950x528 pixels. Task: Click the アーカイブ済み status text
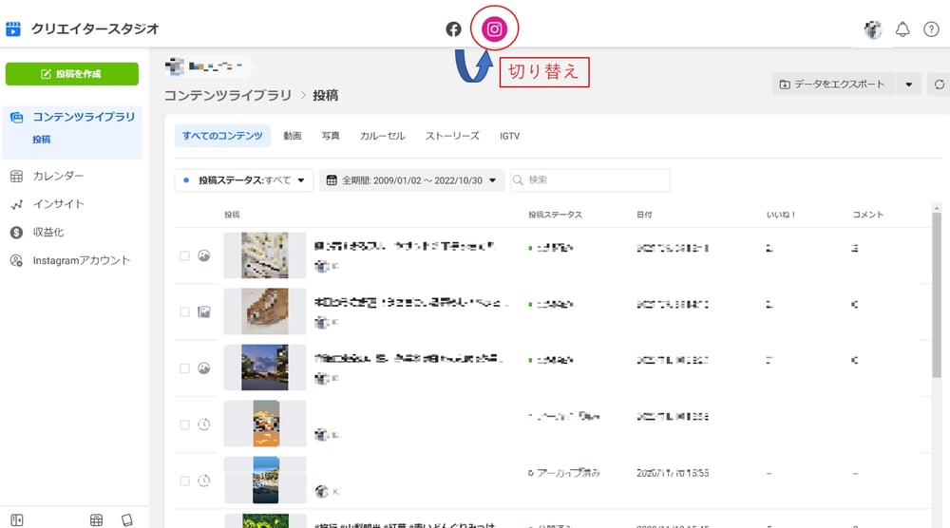[568, 473]
